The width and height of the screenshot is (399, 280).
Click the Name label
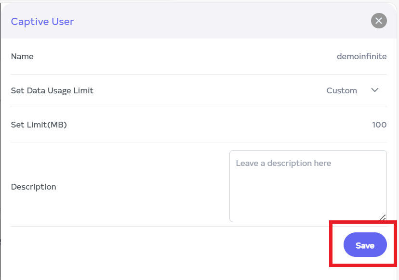click(x=22, y=56)
